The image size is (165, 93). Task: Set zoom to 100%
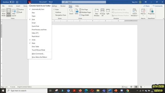click(76, 12)
